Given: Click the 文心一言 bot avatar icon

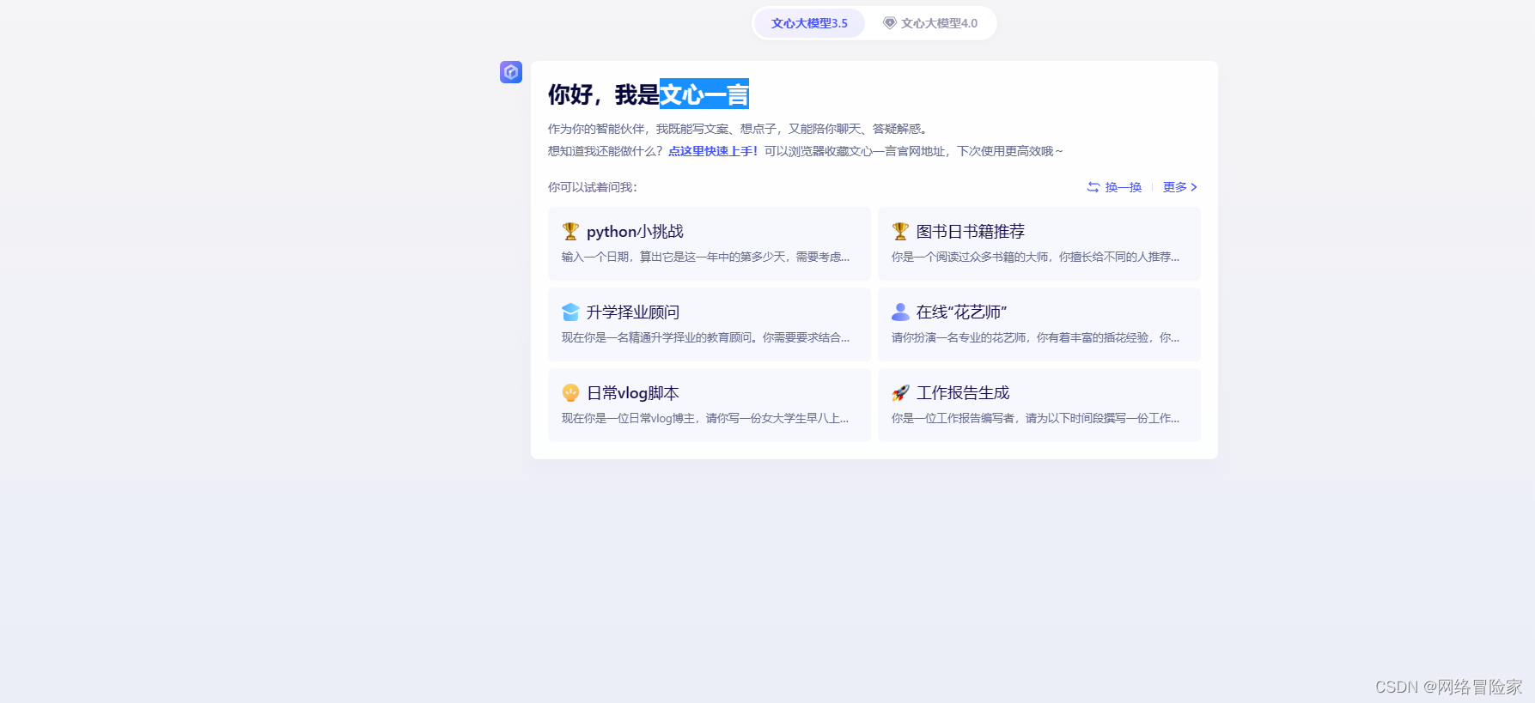Looking at the screenshot, I should [511, 72].
